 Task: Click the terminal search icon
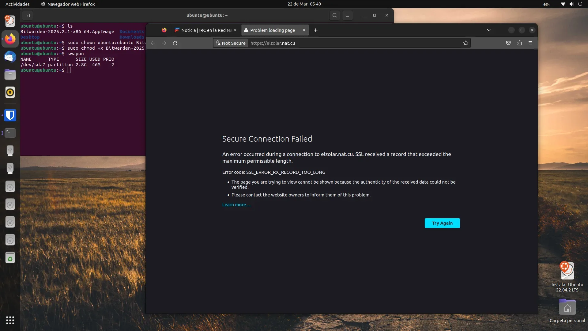pyautogui.click(x=335, y=15)
